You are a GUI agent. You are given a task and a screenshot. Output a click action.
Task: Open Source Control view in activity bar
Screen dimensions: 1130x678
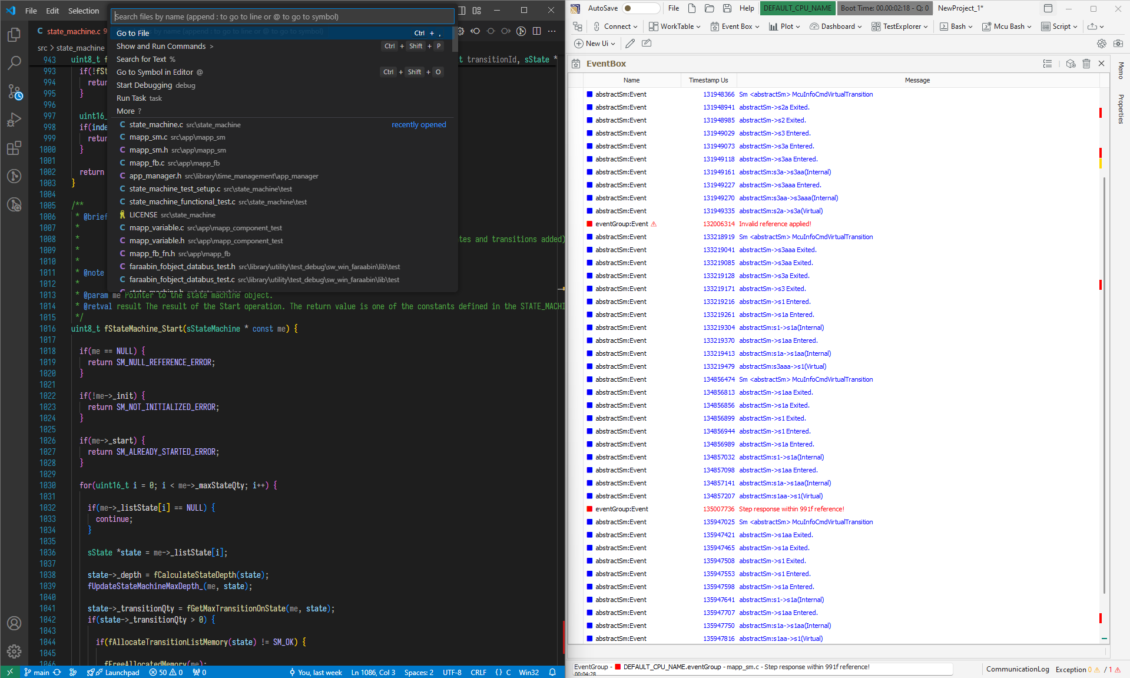(14, 91)
